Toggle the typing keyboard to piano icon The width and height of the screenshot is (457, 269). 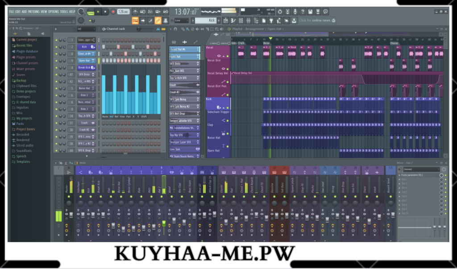135,21
